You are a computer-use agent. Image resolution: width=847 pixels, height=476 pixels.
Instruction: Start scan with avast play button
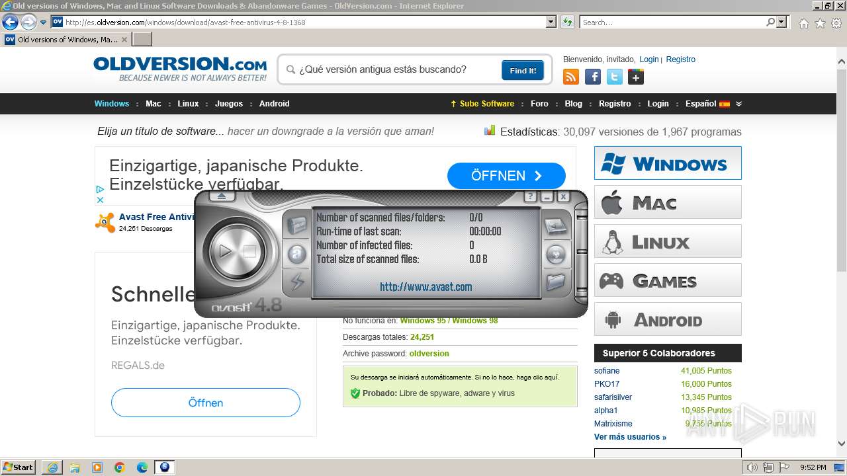click(226, 251)
